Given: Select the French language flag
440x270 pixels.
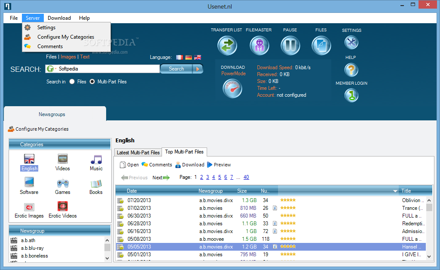Looking at the screenshot, I should [180, 57].
